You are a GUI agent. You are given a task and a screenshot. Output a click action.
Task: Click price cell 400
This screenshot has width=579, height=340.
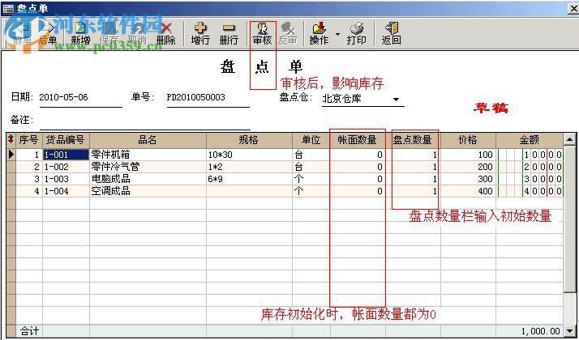(467, 191)
